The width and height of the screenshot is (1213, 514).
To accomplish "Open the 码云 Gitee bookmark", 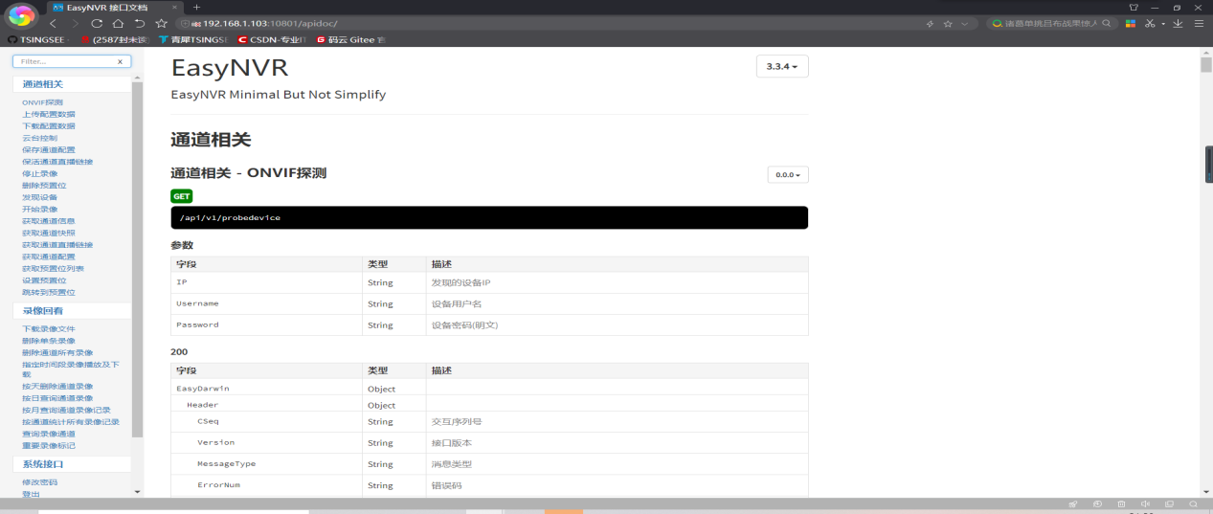I will pyautogui.click(x=349, y=39).
